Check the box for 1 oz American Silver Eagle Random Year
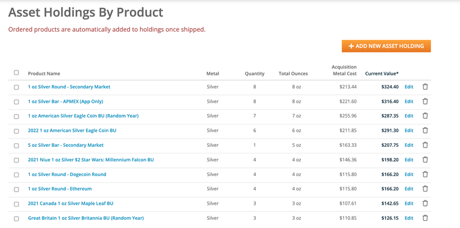 pyautogui.click(x=16, y=116)
